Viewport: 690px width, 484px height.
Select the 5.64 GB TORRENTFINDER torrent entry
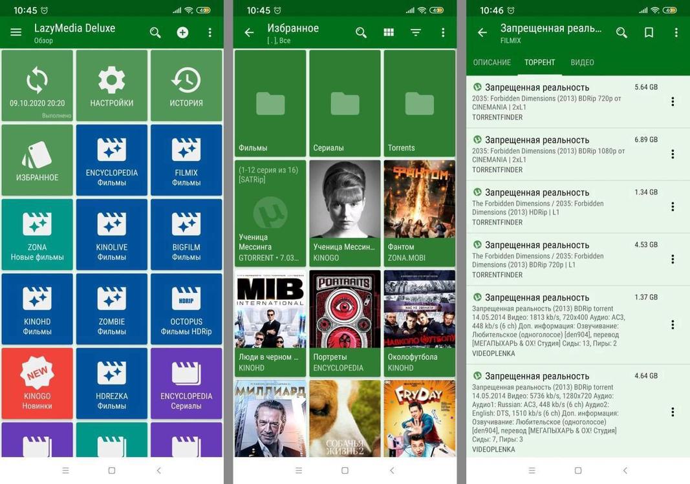click(569, 100)
